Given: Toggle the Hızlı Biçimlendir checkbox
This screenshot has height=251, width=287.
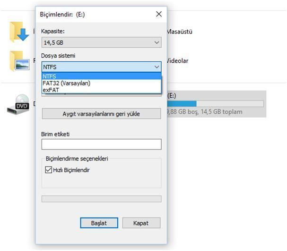Looking at the screenshot, I should point(49,170).
